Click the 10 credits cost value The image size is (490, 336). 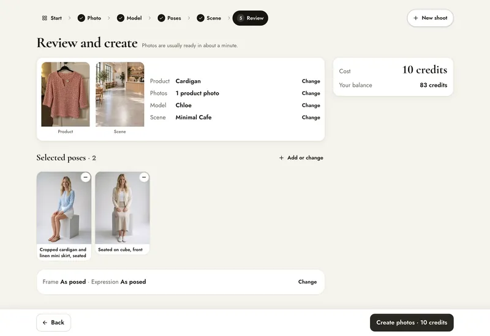pos(424,70)
